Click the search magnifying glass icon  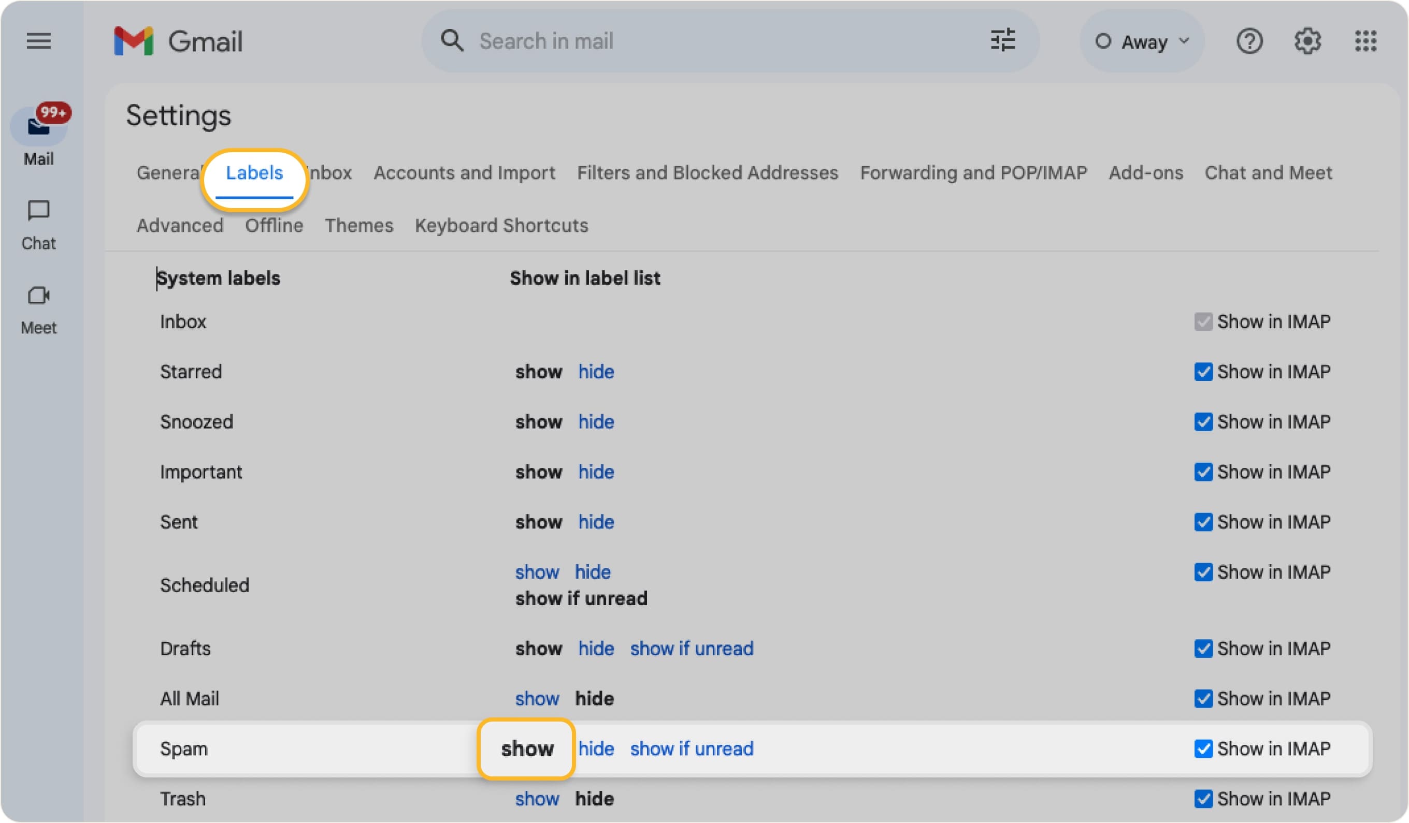point(453,40)
